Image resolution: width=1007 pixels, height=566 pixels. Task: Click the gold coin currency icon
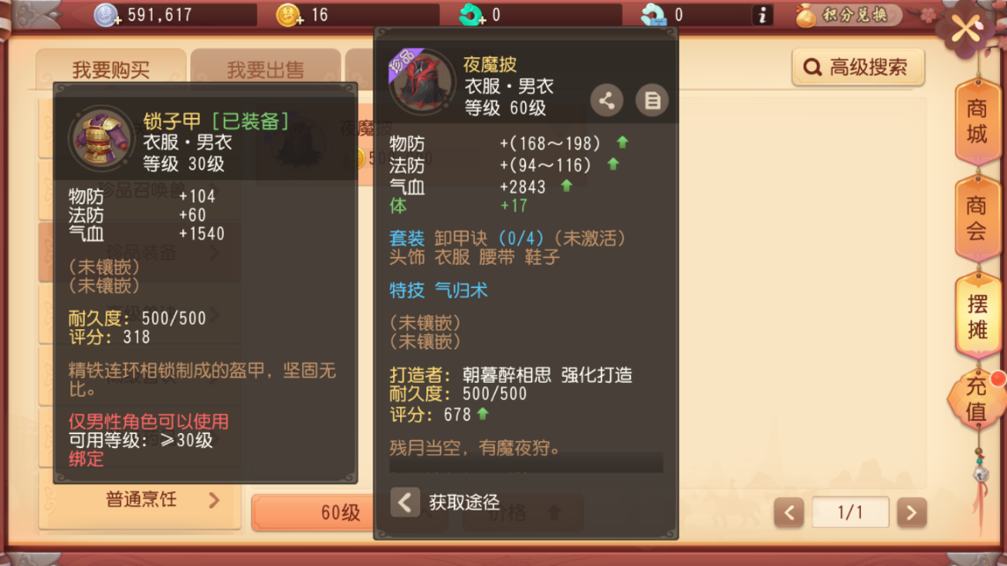[288, 15]
